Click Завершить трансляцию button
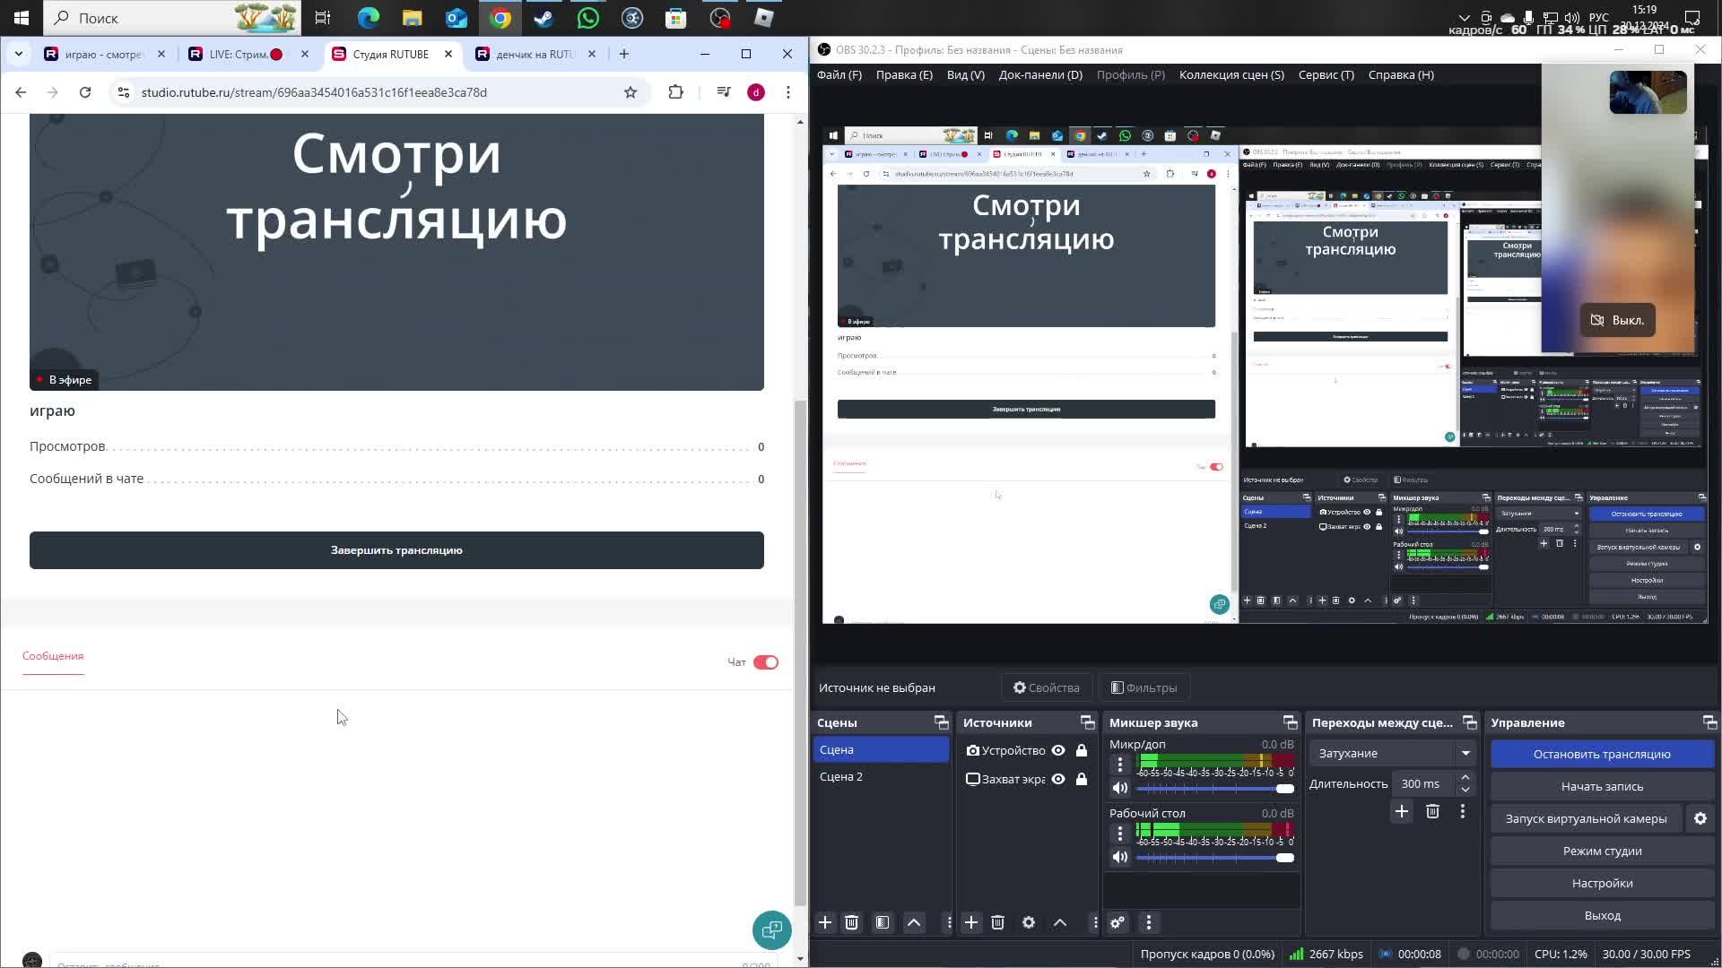1722x968 pixels. (x=396, y=550)
